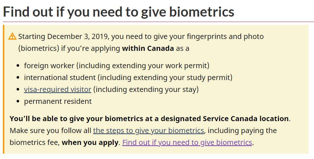Viewport: 314px width, 159px height.
Task: Click the bullet dot beside foreign worker
Action: pos(18,66)
